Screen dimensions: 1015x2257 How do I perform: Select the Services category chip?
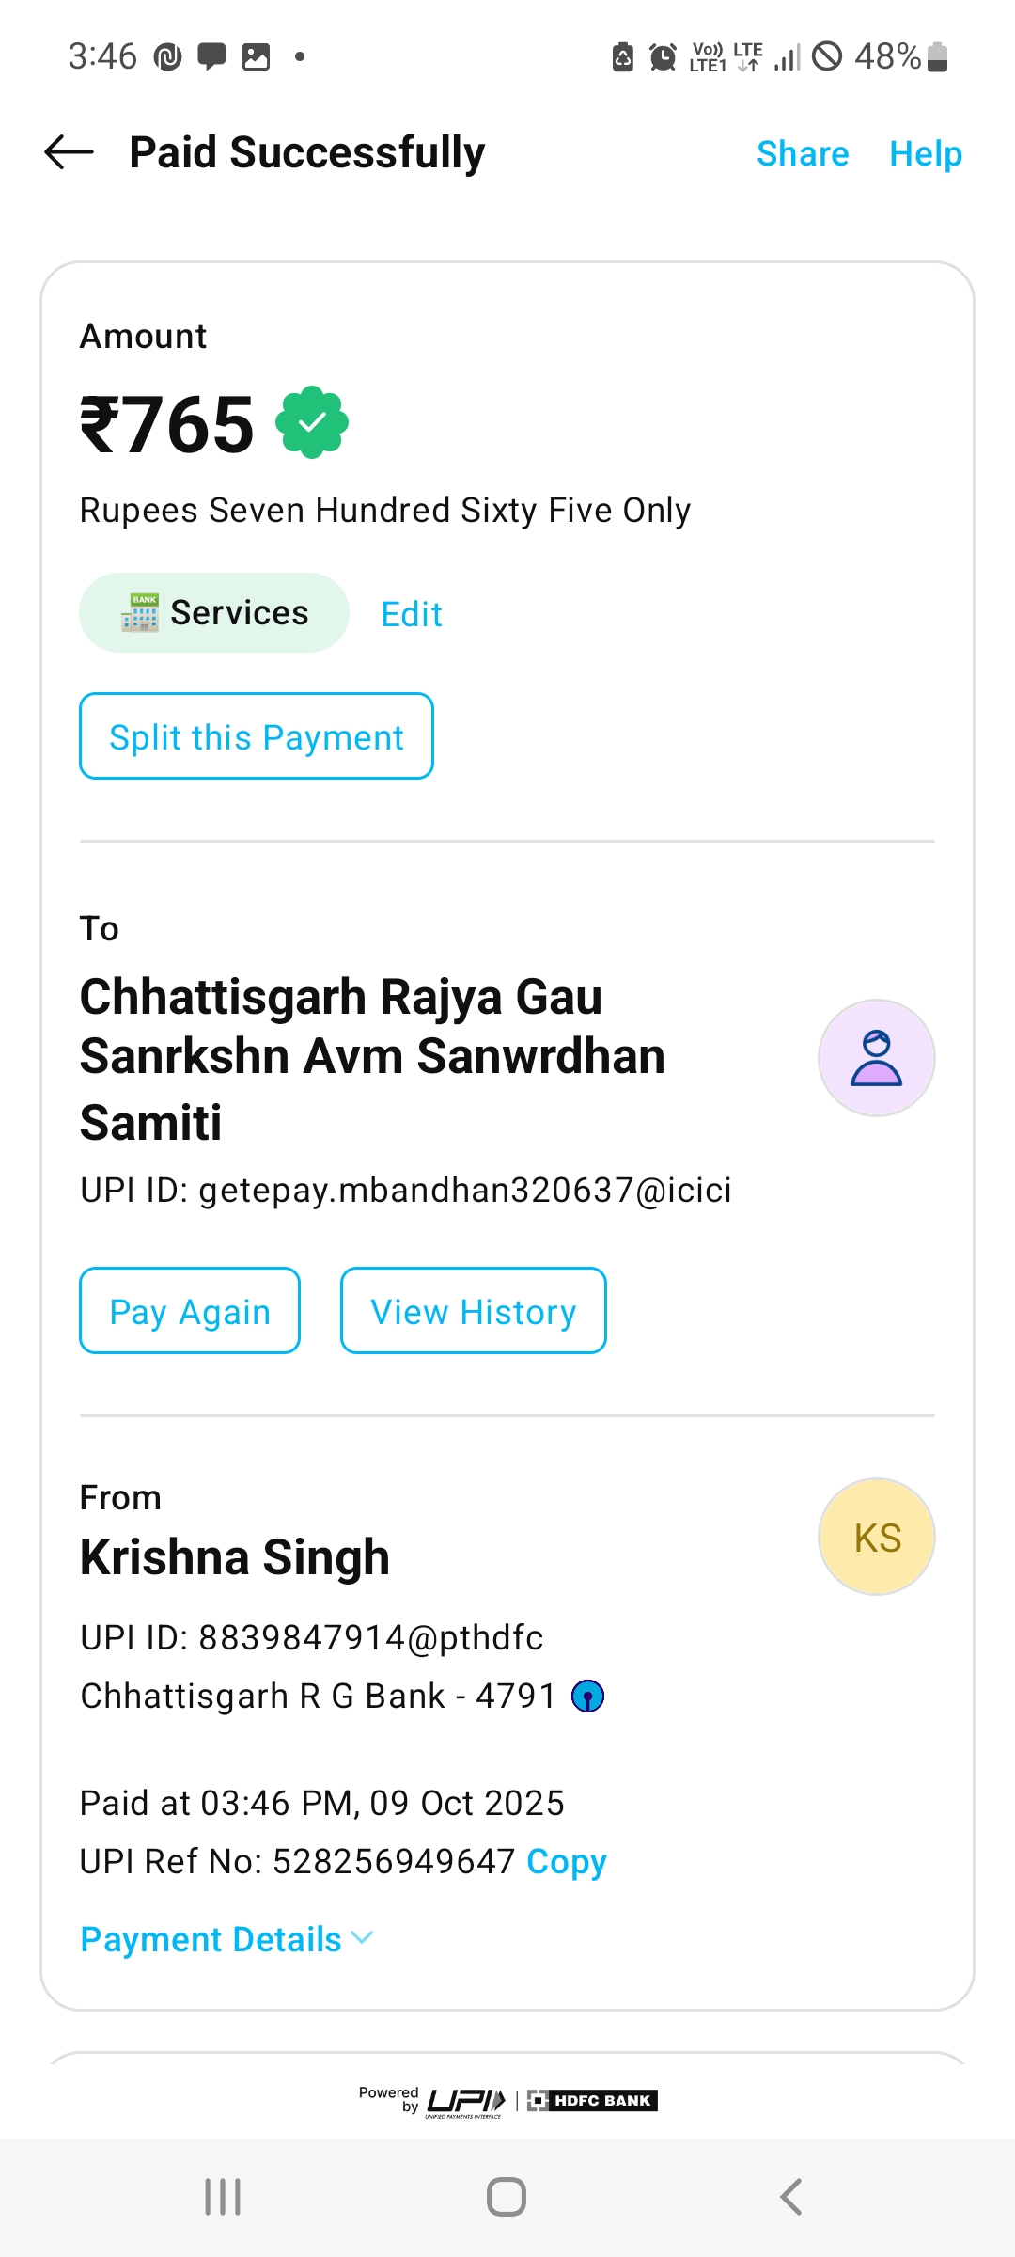click(x=214, y=613)
